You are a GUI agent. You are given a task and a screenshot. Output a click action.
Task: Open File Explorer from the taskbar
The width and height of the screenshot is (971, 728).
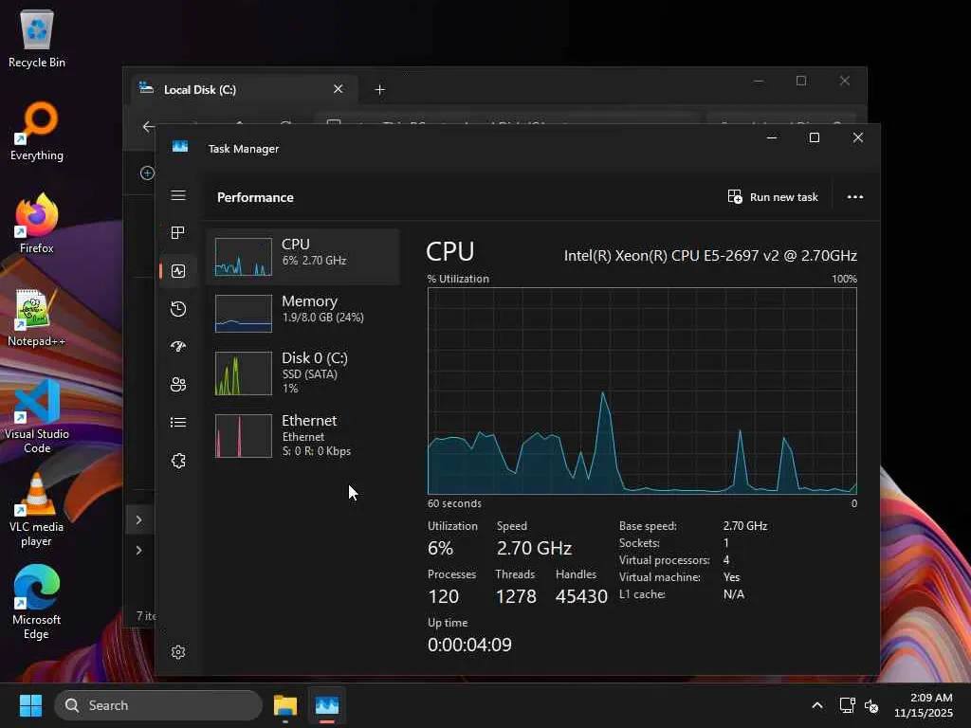click(x=285, y=705)
